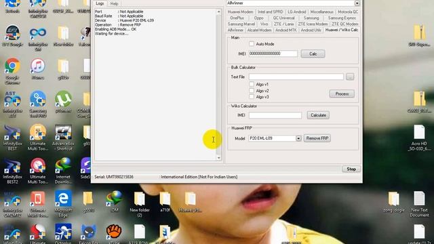Click the Bulk Calculator Text File field
434x244 pixels.
pos(296,77)
